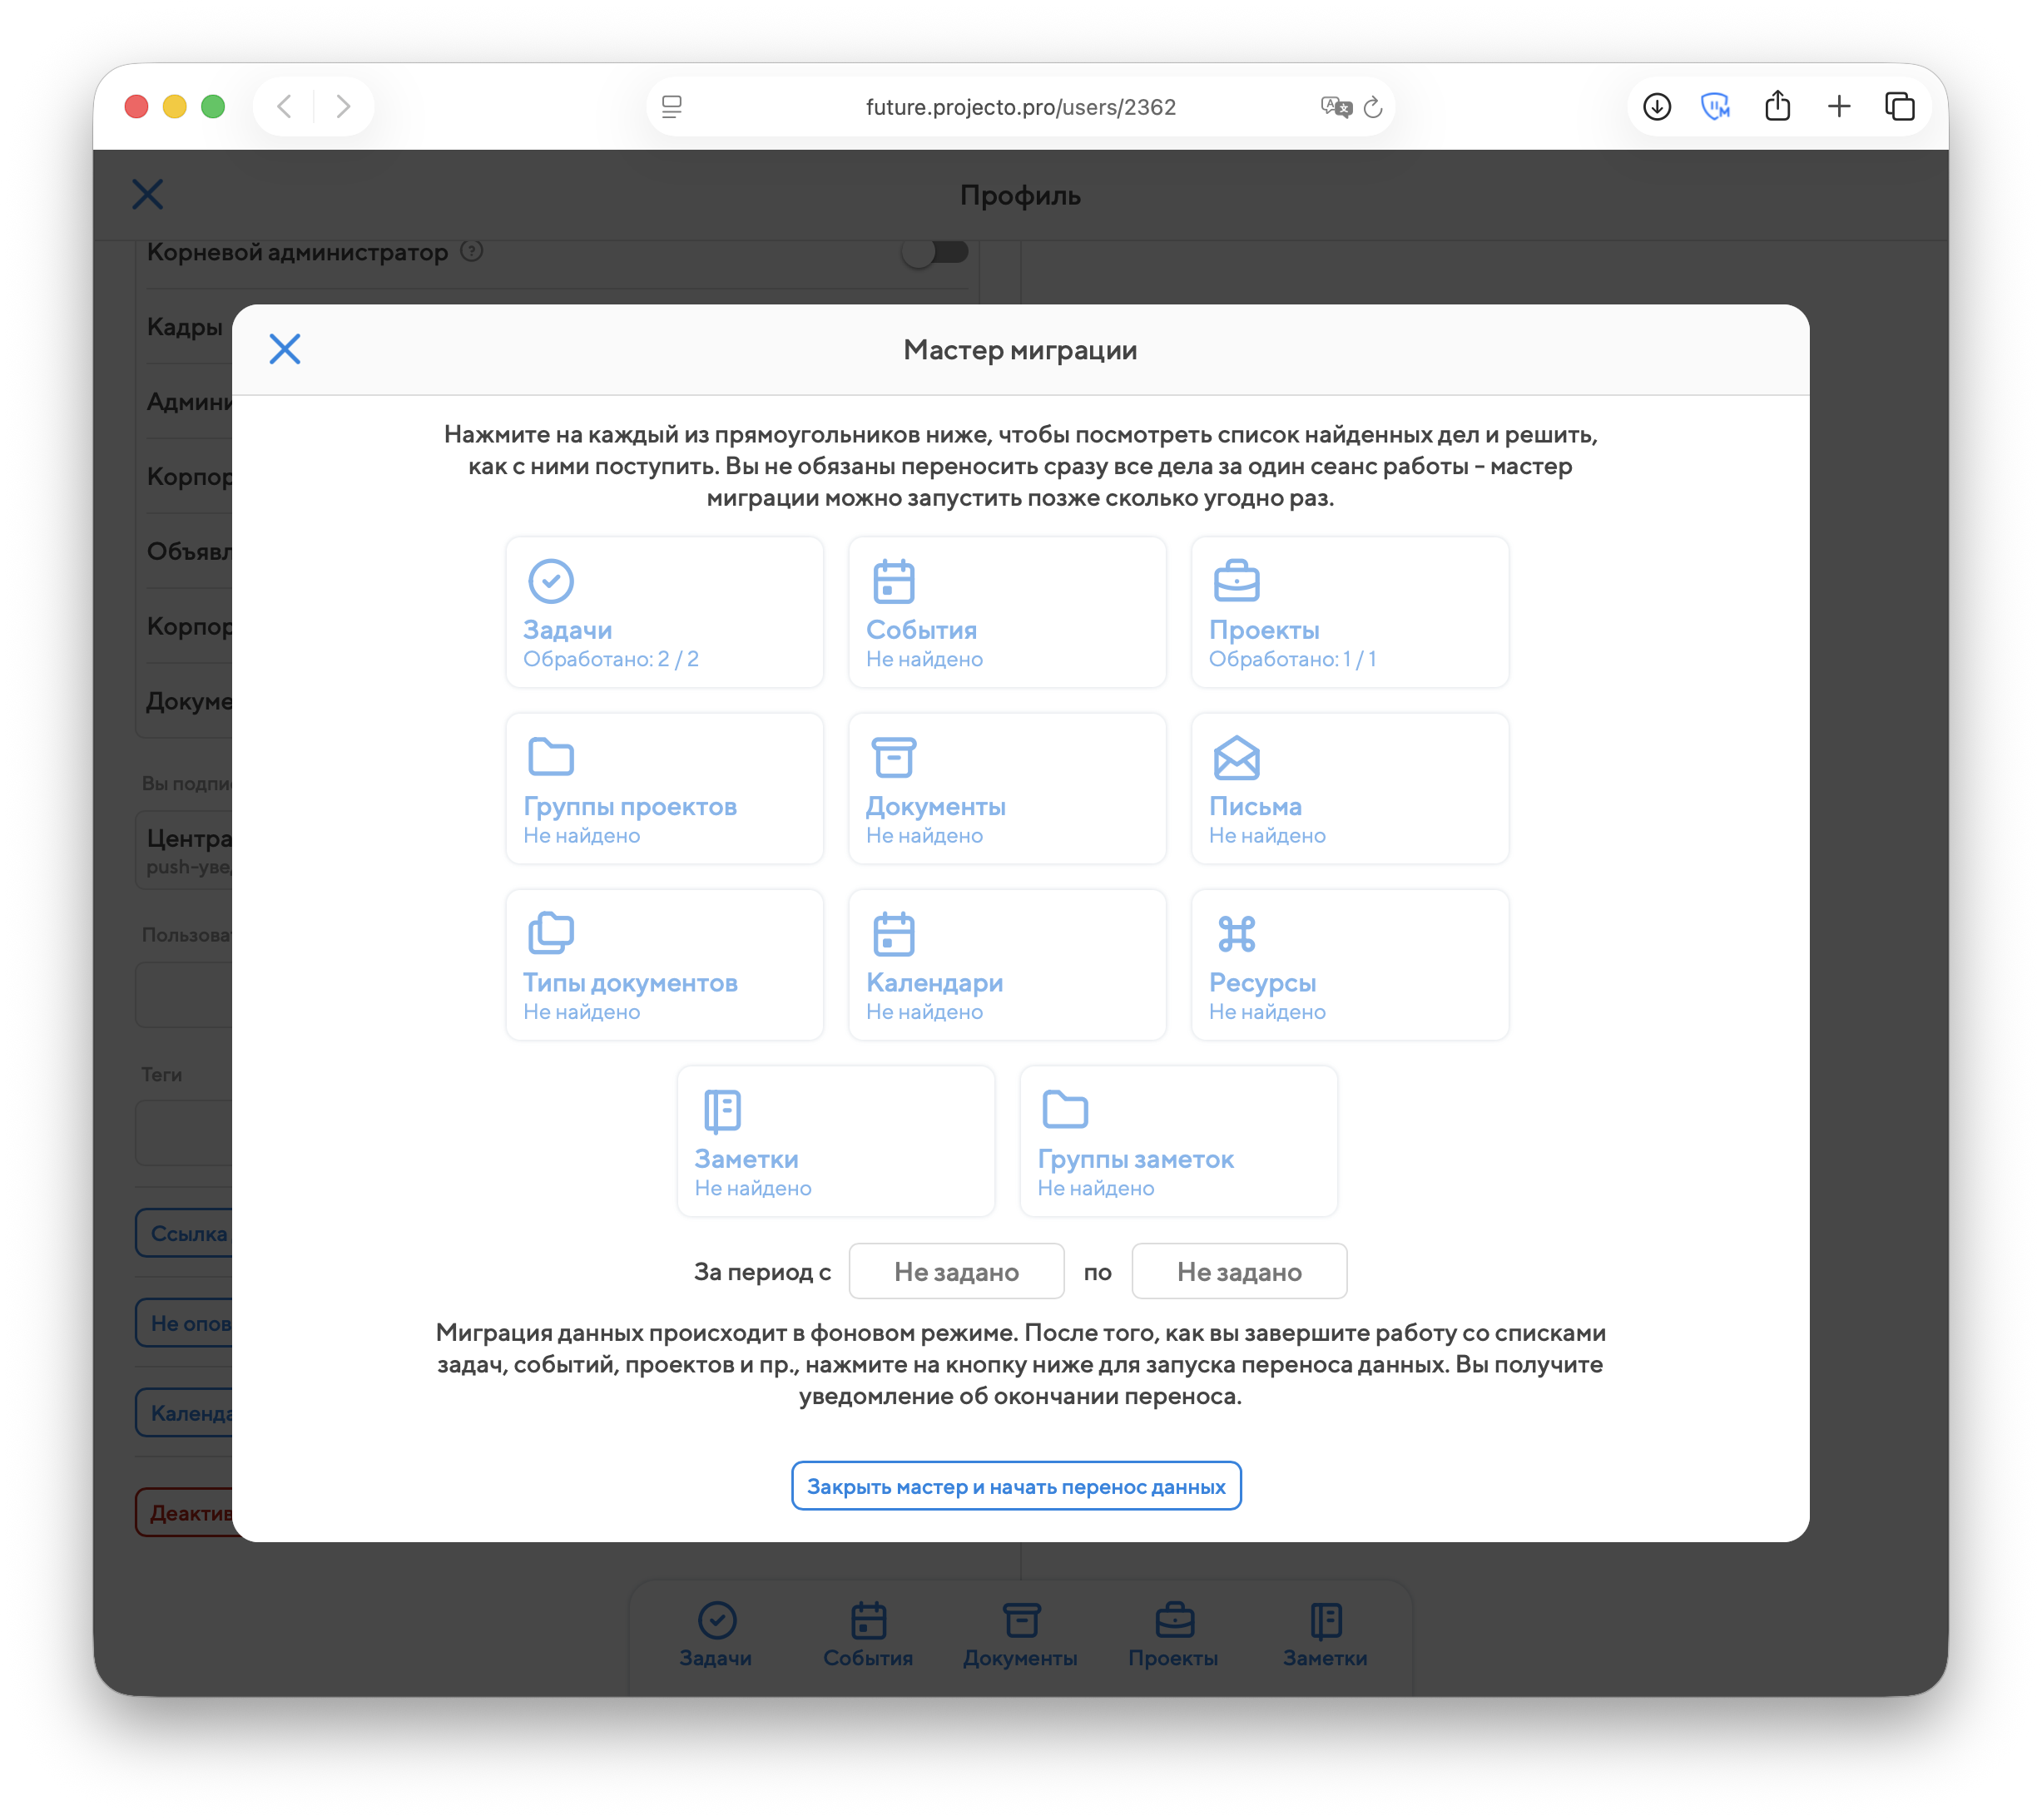Set the period start date field
This screenshot has height=1820, width=2042.
pos(955,1271)
